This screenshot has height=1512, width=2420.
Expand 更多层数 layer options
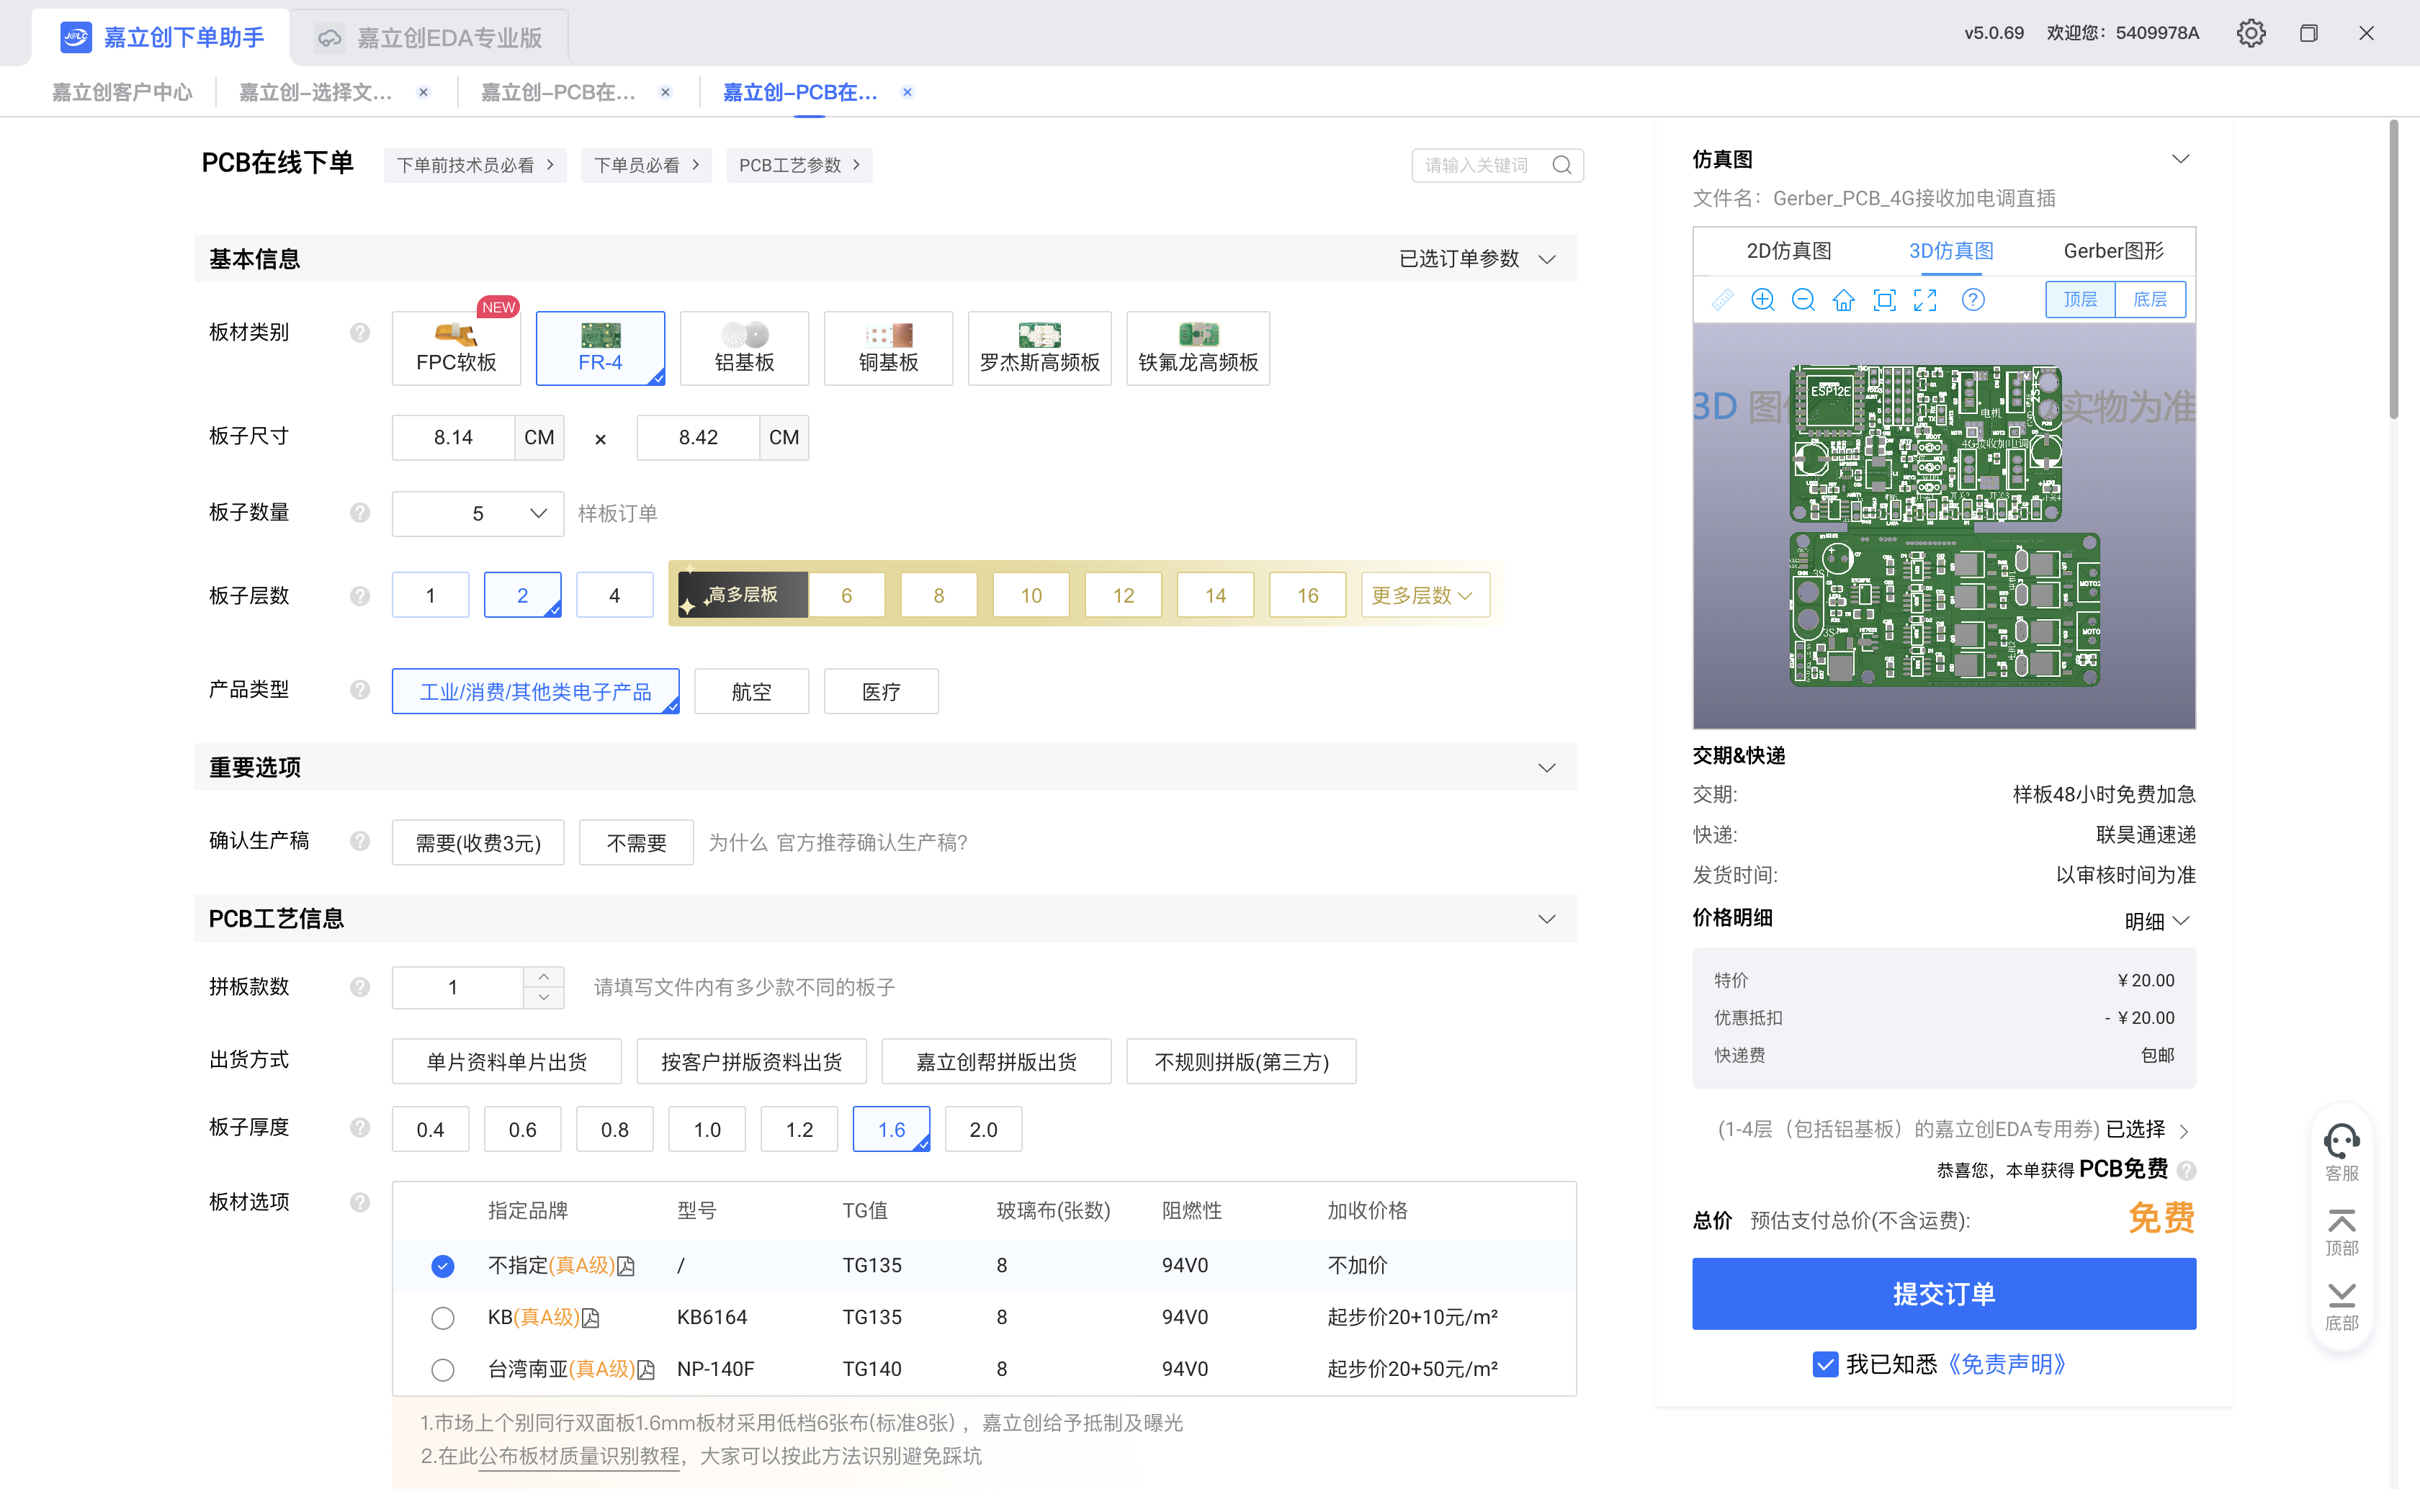(1425, 596)
